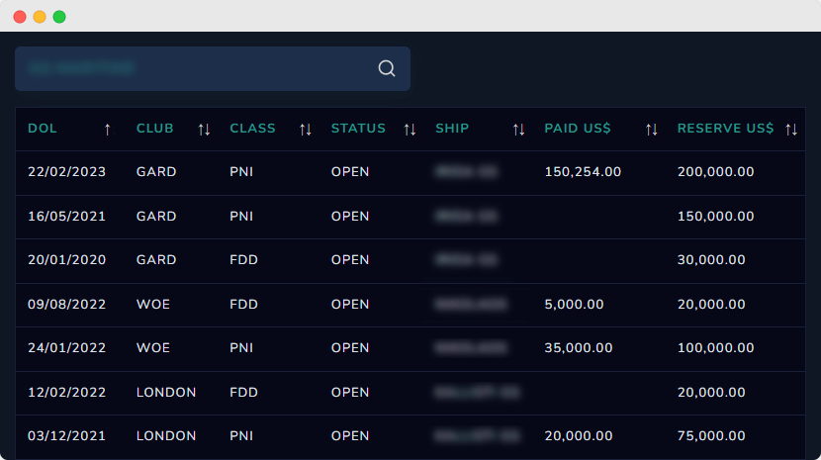
Task: Focus the blurred search input field
Action: 193,68
